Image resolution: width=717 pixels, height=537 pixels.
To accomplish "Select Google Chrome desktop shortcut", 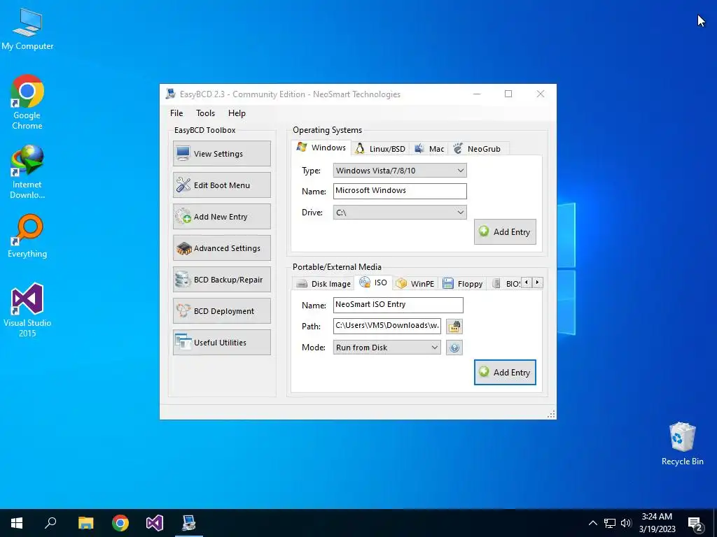I will 27,102.
